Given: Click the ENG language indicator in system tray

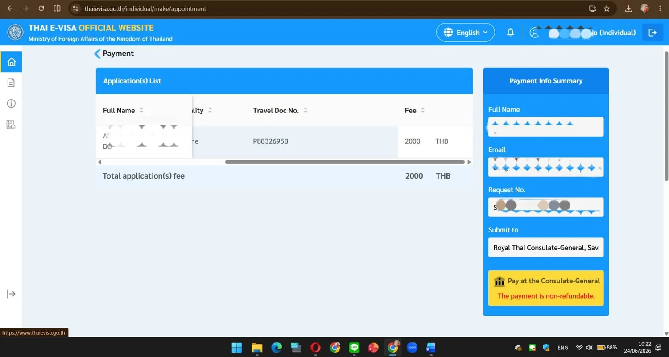Looking at the screenshot, I should pyautogui.click(x=563, y=348).
